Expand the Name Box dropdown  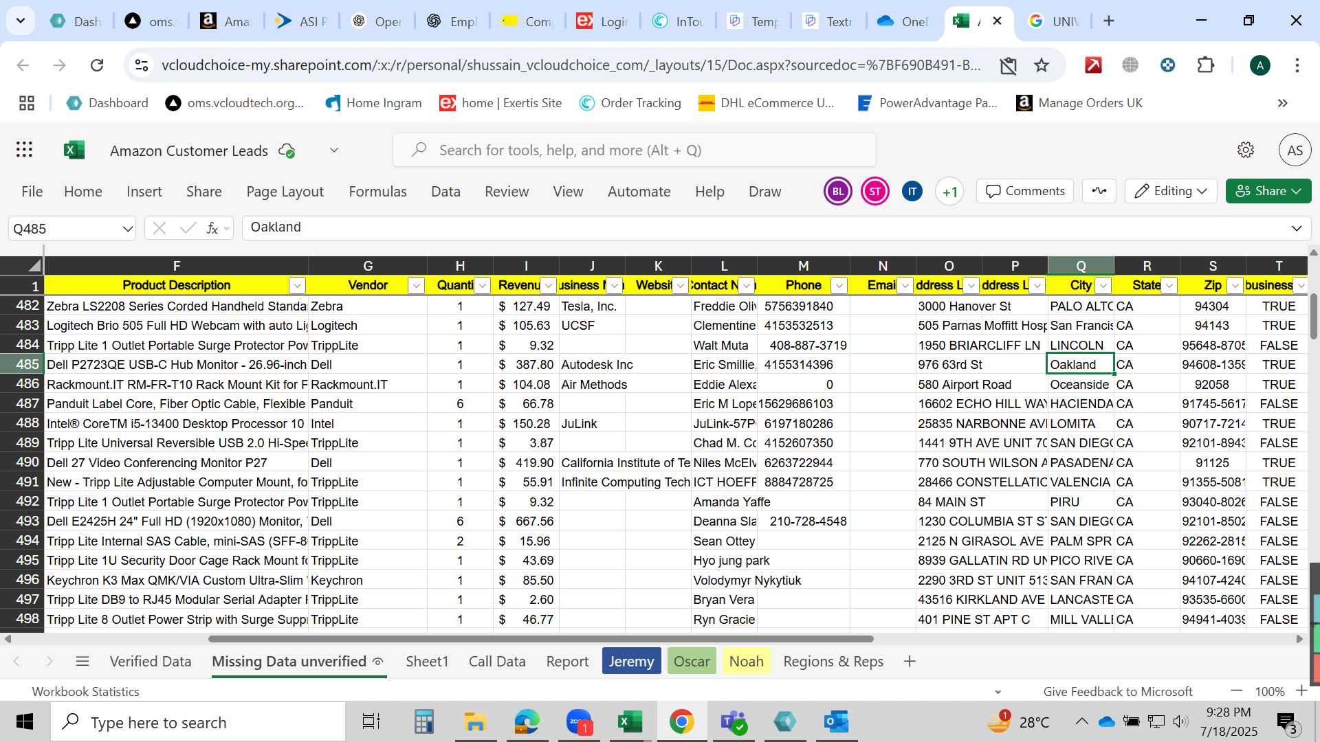coord(127,229)
